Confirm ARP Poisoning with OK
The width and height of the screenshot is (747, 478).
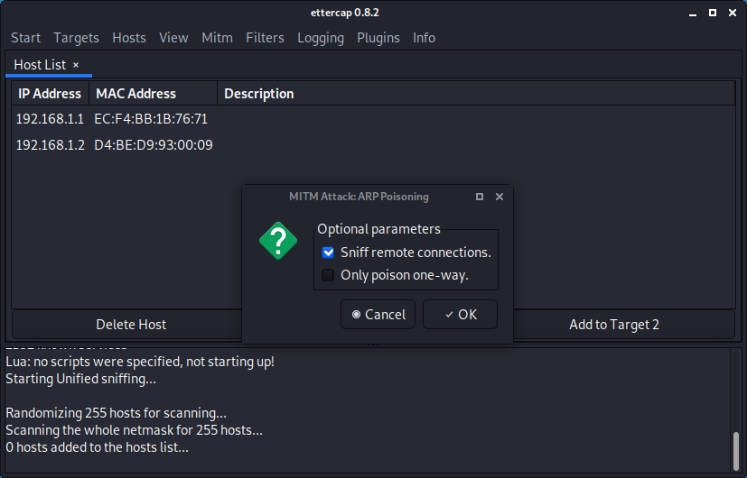click(460, 315)
